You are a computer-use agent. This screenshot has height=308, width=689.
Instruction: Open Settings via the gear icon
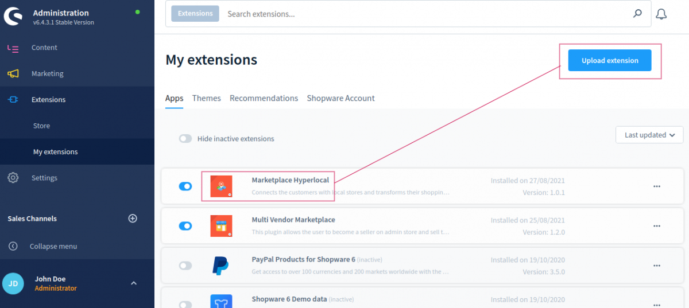pyautogui.click(x=13, y=178)
